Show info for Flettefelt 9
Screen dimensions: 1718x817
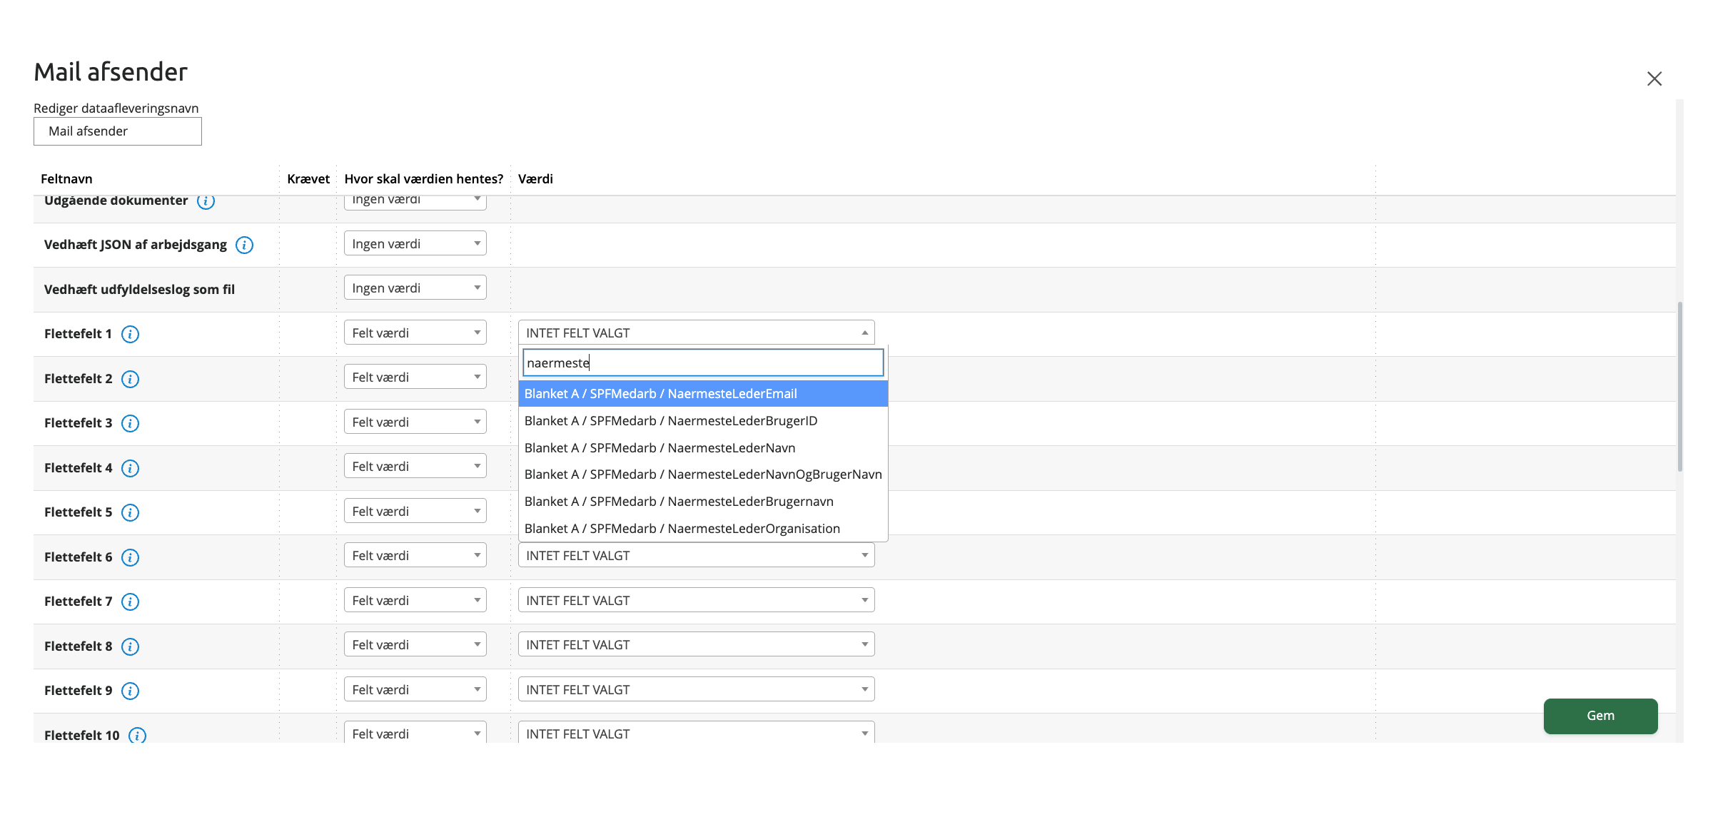(x=130, y=691)
